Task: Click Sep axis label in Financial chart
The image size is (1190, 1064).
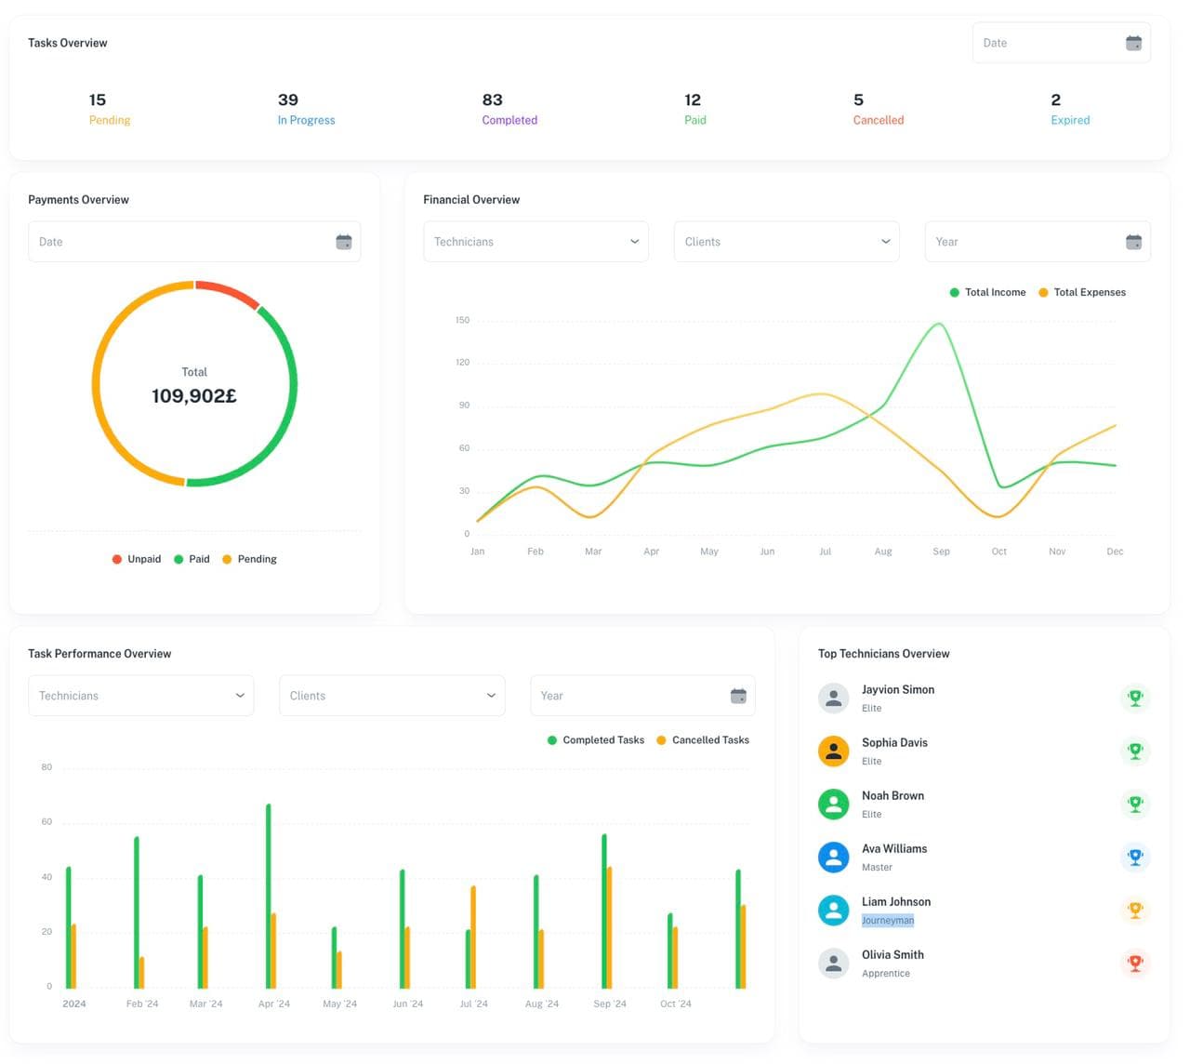Action: tap(941, 552)
